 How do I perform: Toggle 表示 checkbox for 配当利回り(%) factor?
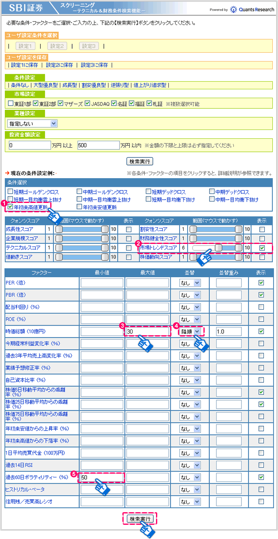tap(261, 307)
